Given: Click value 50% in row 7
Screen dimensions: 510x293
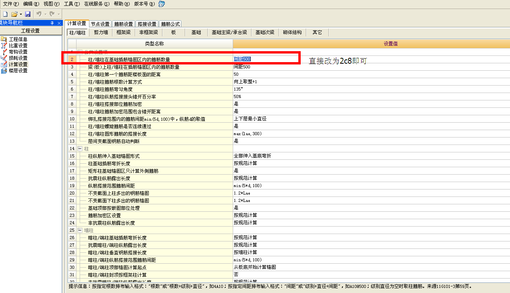Looking at the screenshot, I should pos(237,96).
